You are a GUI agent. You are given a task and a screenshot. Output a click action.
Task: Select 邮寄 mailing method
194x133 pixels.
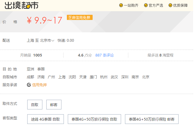[54, 105]
